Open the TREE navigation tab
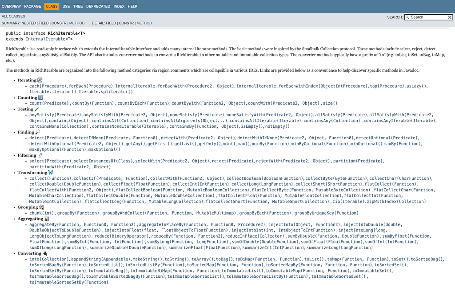 [78, 6]
